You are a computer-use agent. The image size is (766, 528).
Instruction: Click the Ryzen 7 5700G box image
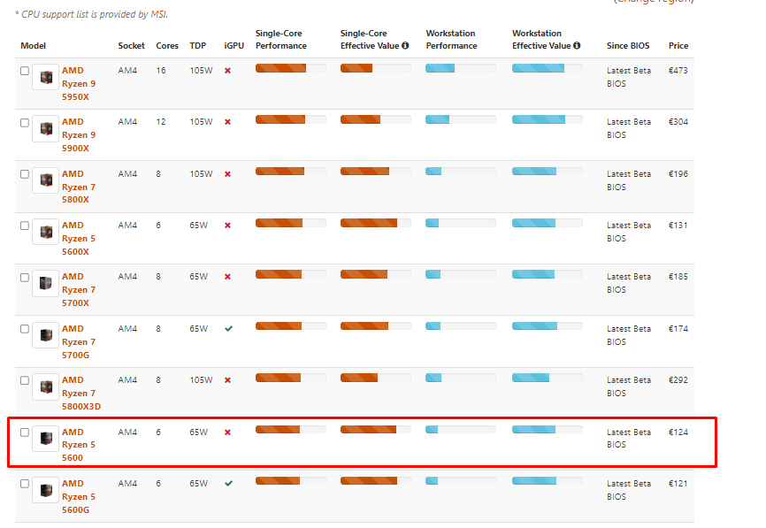tap(46, 335)
